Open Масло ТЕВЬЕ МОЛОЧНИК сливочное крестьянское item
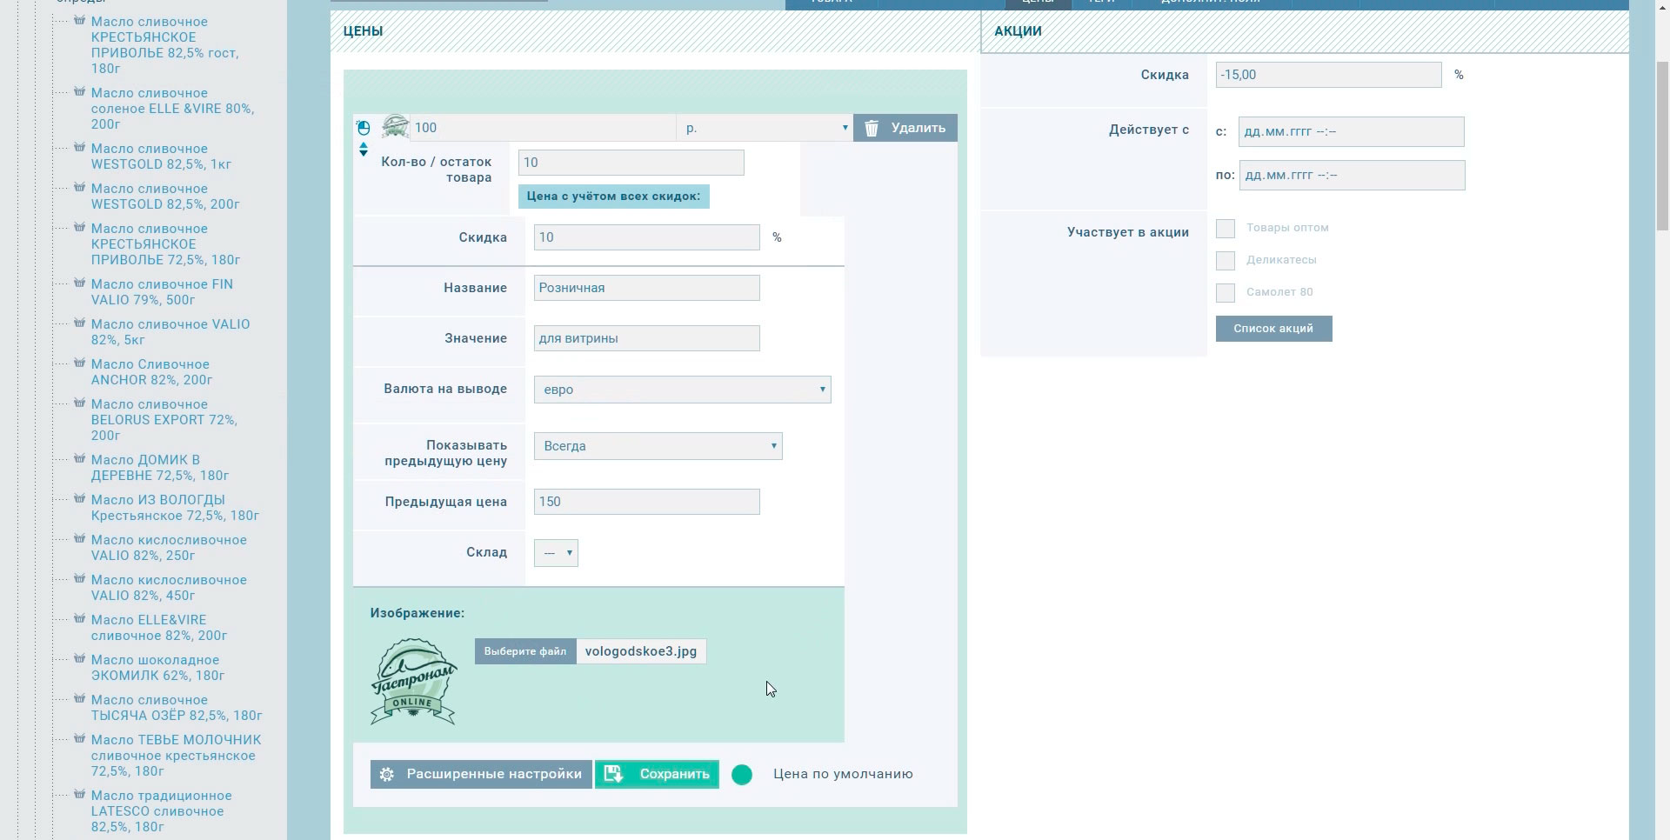1670x840 pixels. point(176,756)
